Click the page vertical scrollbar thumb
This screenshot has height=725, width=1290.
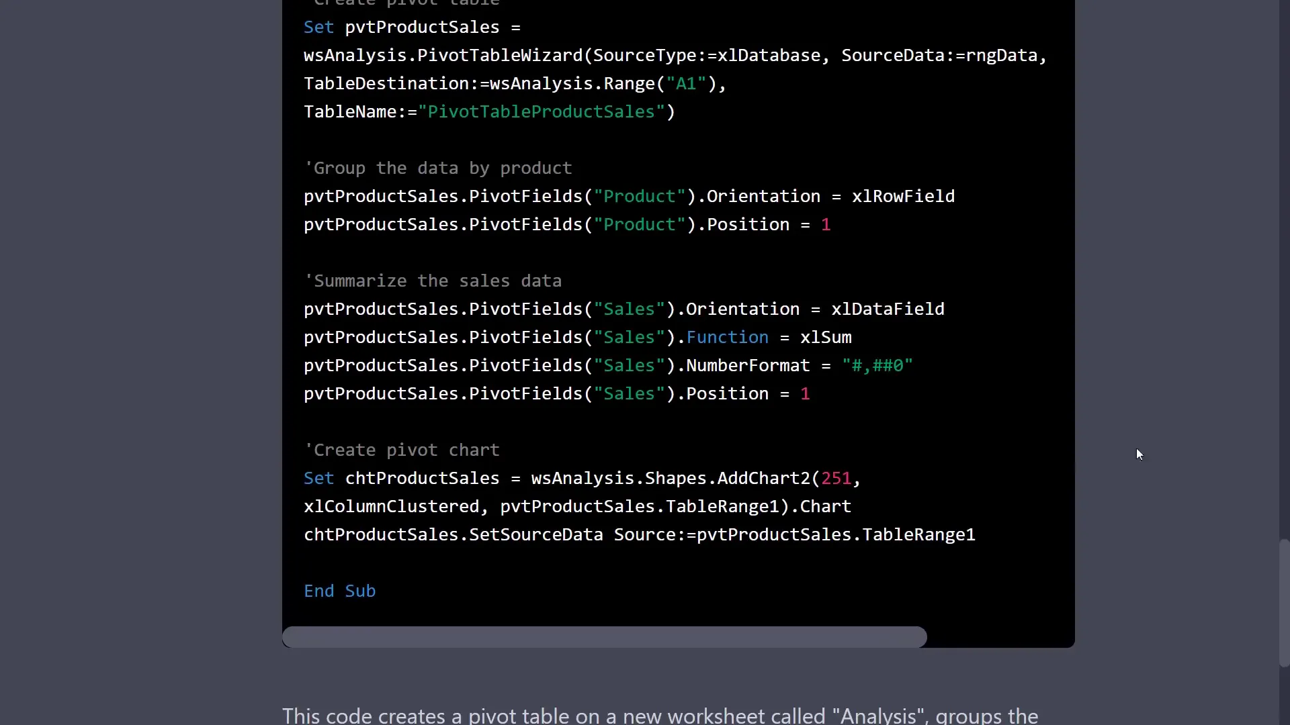coord(1284,602)
